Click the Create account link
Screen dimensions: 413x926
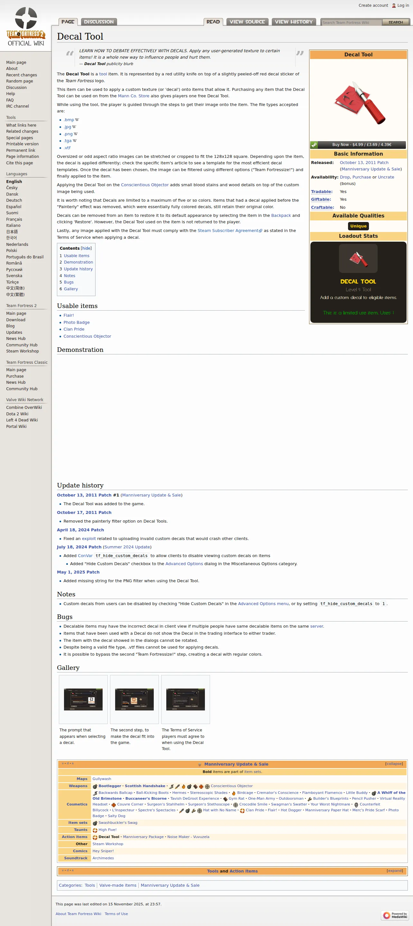(x=373, y=5)
